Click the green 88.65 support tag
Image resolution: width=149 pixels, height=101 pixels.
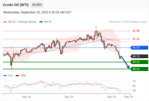(139, 69)
